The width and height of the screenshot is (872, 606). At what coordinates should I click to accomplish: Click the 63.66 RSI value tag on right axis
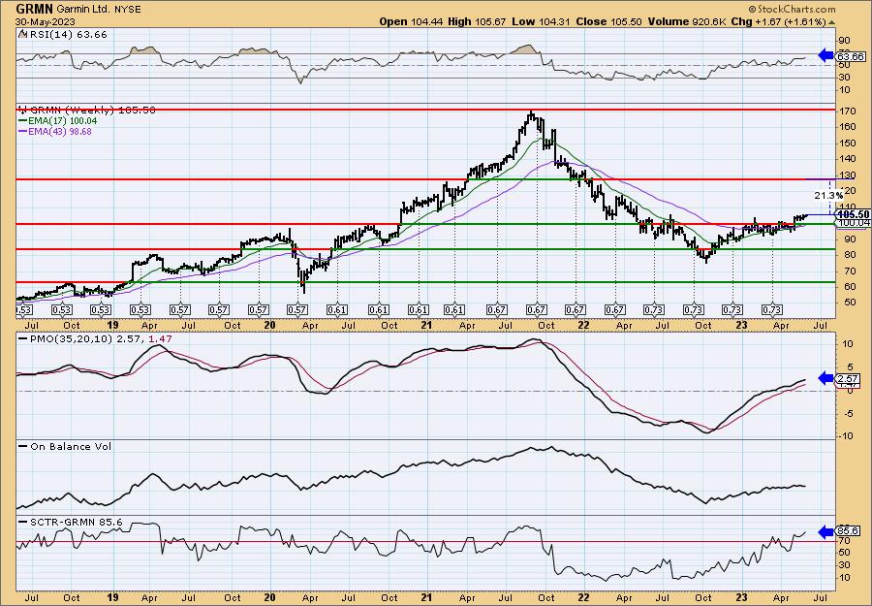(851, 56)
